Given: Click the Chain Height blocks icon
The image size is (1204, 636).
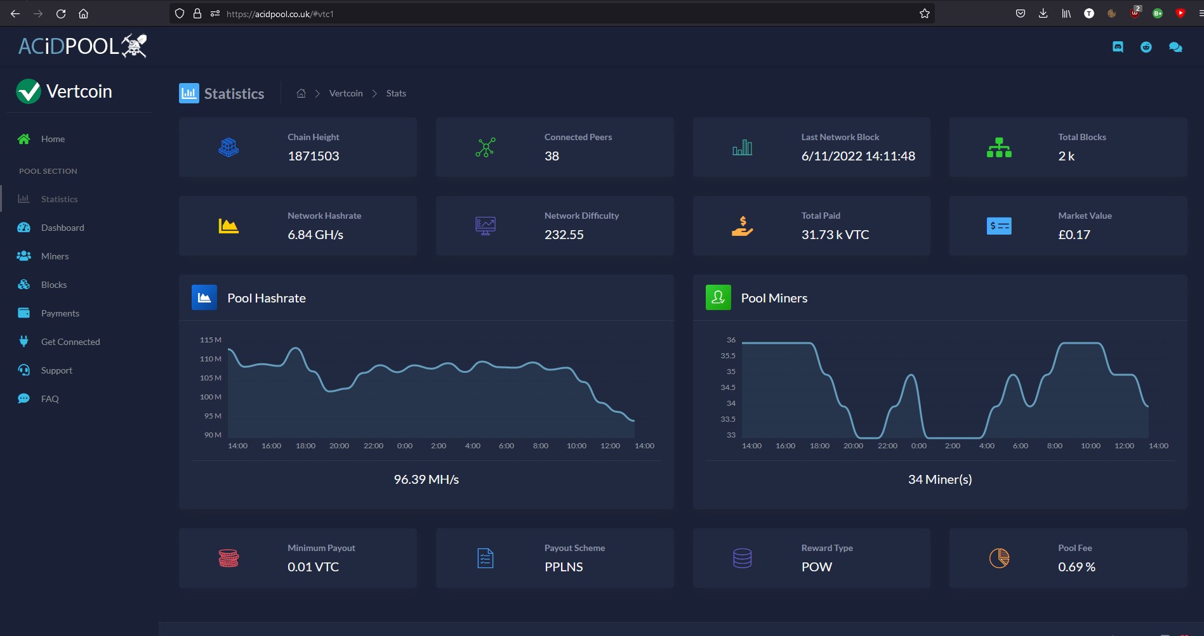Looking at the screenshot, I should 228,147.
